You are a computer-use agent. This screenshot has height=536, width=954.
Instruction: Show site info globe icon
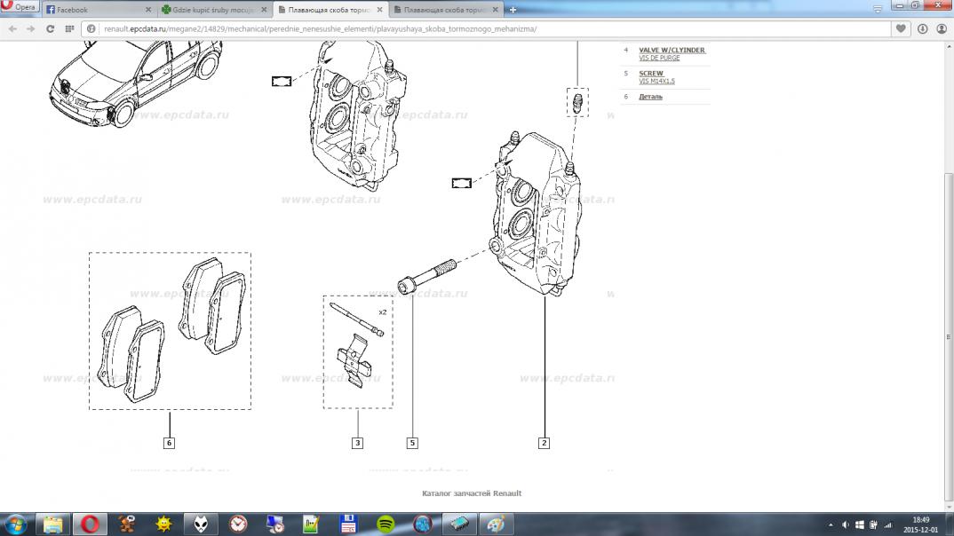[x=91, y=28]
